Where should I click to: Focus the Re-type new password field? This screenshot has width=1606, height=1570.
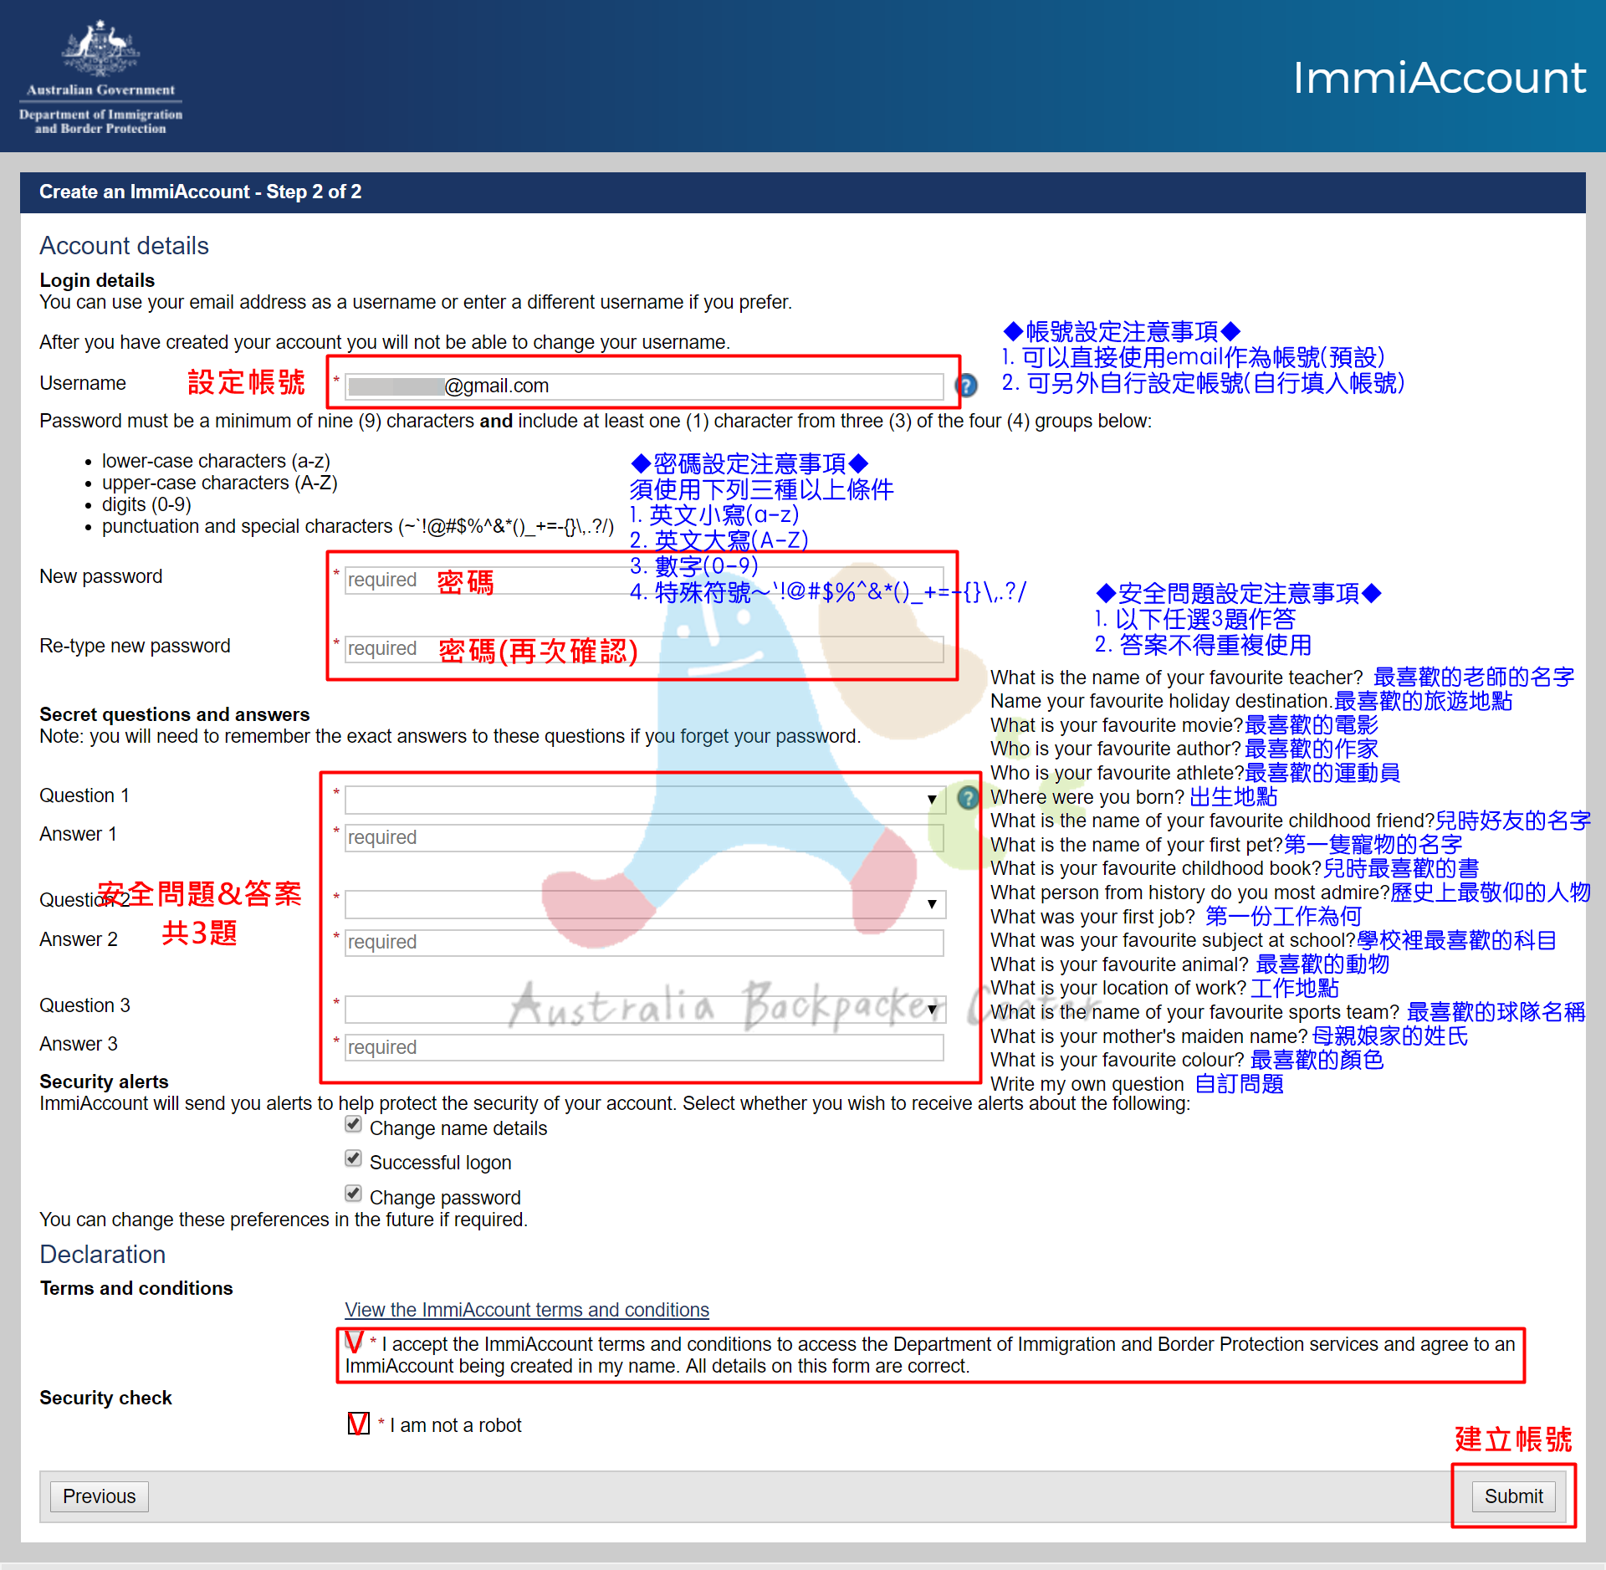[644, 649]
